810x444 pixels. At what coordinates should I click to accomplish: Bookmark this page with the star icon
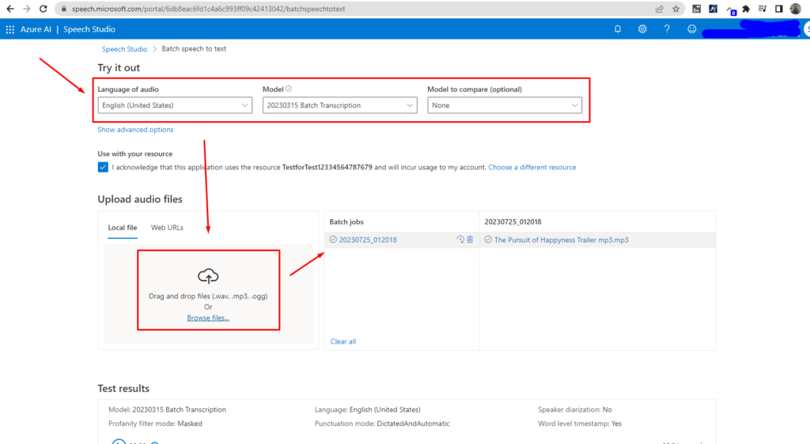pos(676,9)
